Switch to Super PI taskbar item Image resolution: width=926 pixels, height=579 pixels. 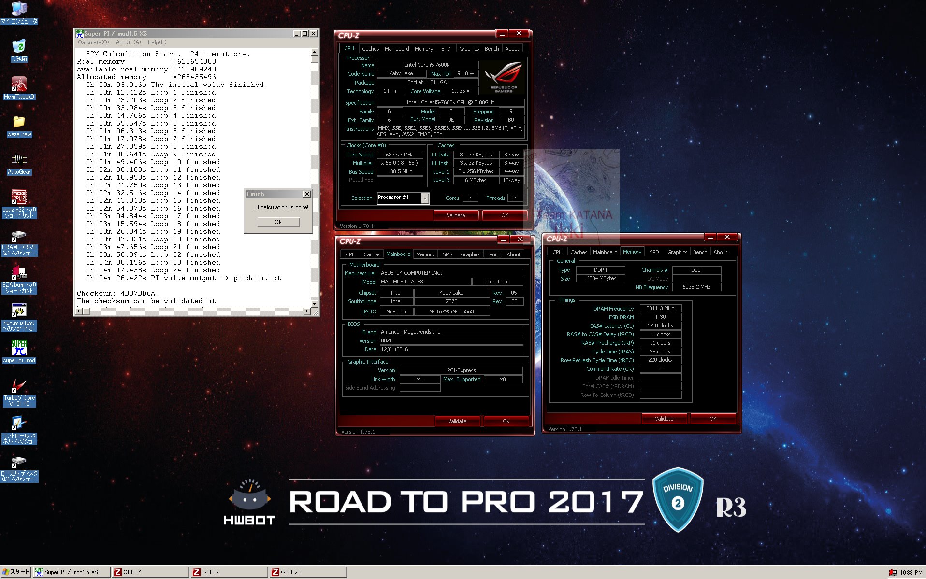(x=72, y=572)
